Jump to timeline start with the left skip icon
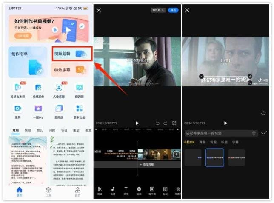 click(x=96, y=129)
